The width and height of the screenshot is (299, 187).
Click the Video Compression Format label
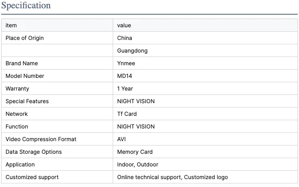(41, 139)
